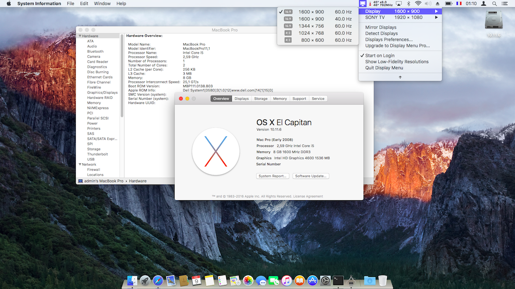Toggle Mirror Displays in the menu

click(381, 28)
